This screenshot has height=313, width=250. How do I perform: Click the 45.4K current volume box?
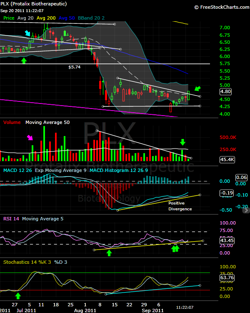227,160
